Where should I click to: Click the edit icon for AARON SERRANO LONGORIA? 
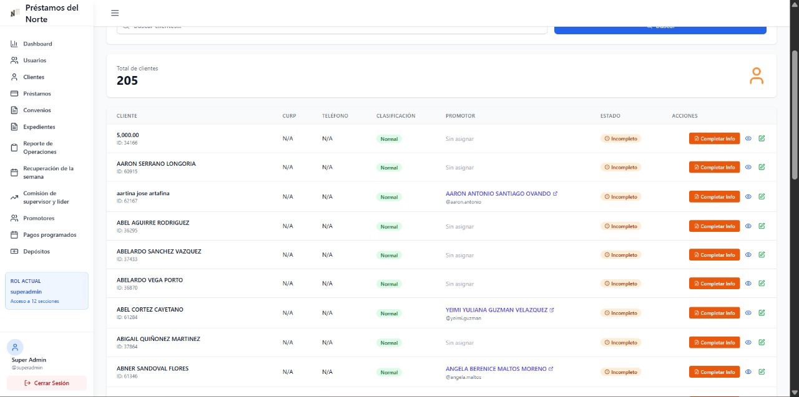(x=762, y=167)
